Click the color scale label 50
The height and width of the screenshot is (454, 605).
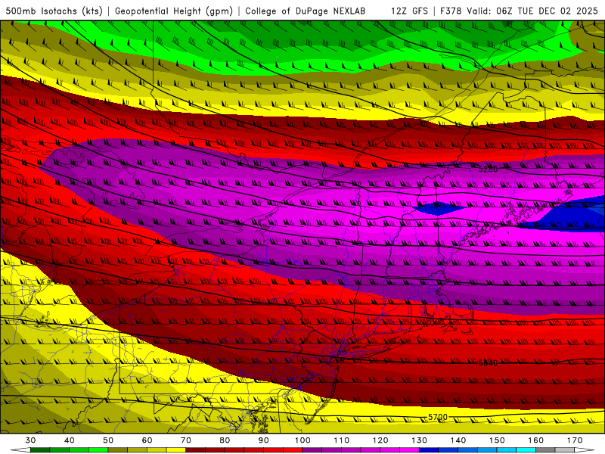(108, 440)
